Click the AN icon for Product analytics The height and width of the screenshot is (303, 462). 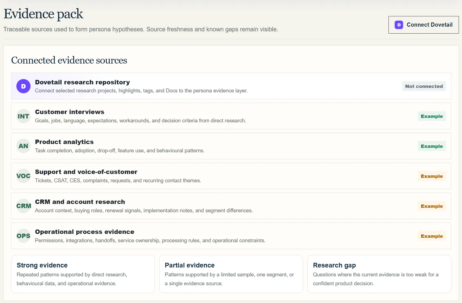pyautogui.click(x=23, y=146)
